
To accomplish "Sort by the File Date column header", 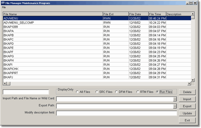I will 139,14.
